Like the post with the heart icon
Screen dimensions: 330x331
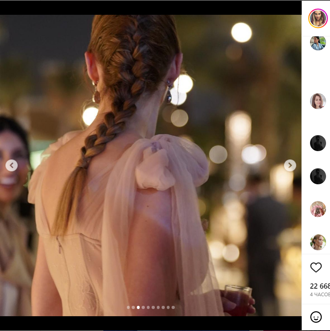[x=316, y=267]
